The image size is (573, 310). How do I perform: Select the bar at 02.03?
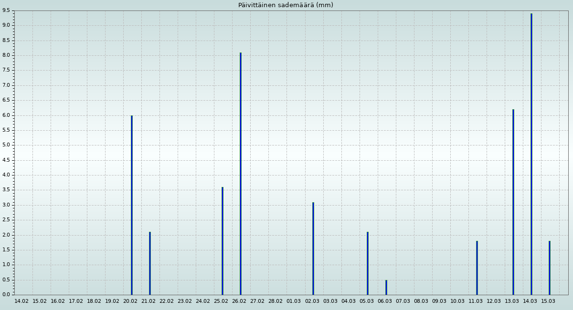(x=313, y=248)
